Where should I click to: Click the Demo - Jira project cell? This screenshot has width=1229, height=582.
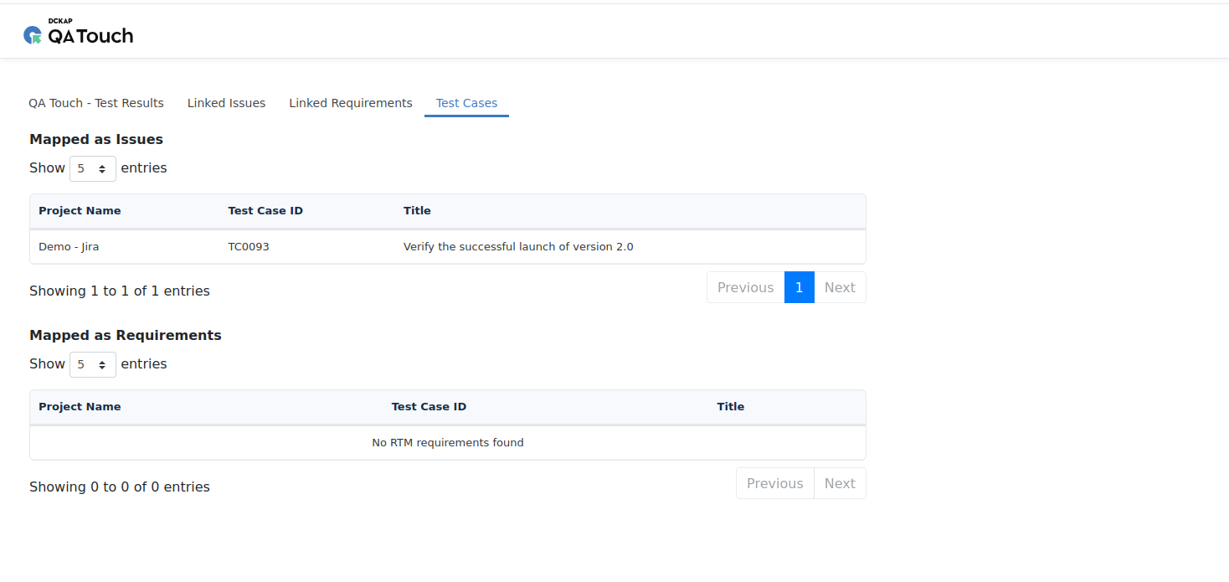[69, 247]
